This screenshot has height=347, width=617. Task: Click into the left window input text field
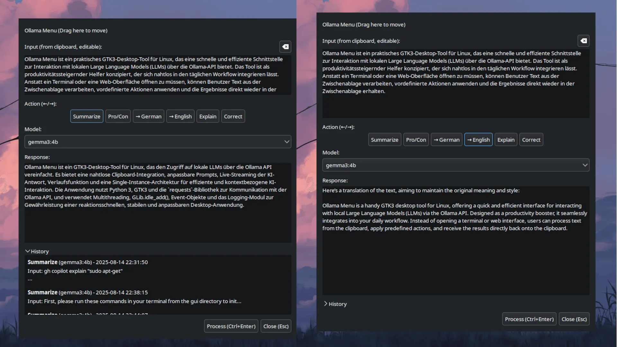pyautogui.click(x=157, y=74)
